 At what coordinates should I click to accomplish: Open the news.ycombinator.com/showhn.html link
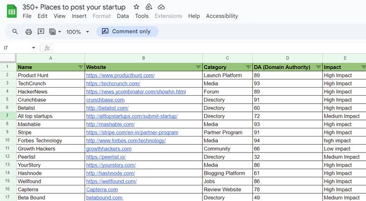coord(136,92)
